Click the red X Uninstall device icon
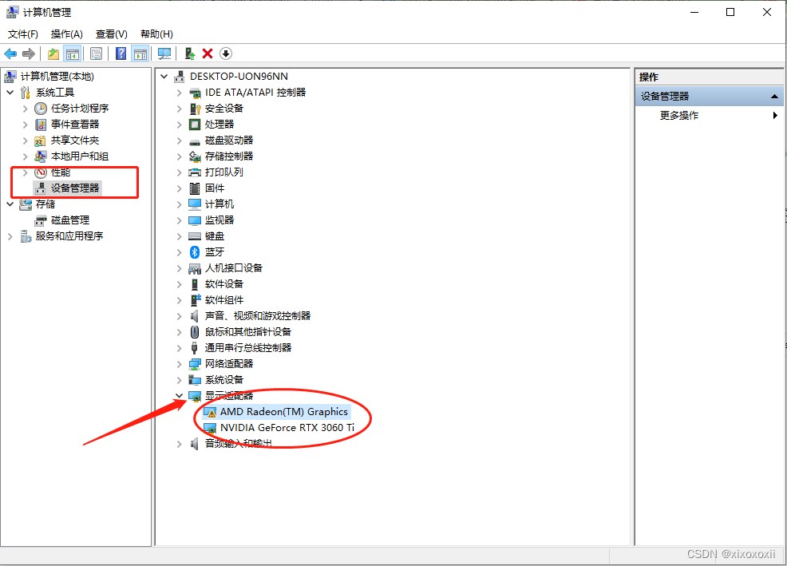This screenshot has width=787, height=566. click(208, 53)
